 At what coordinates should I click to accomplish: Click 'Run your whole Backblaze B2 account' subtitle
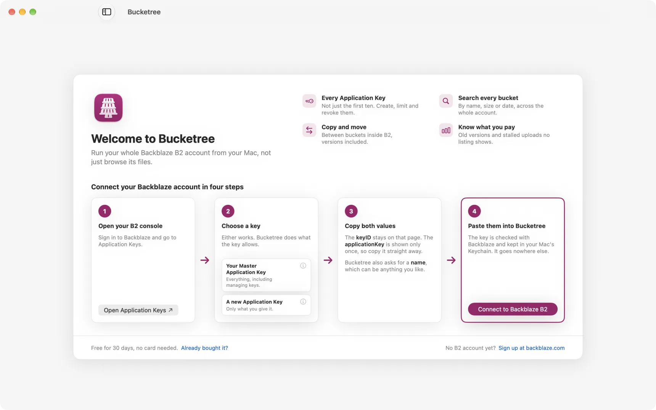181,157
